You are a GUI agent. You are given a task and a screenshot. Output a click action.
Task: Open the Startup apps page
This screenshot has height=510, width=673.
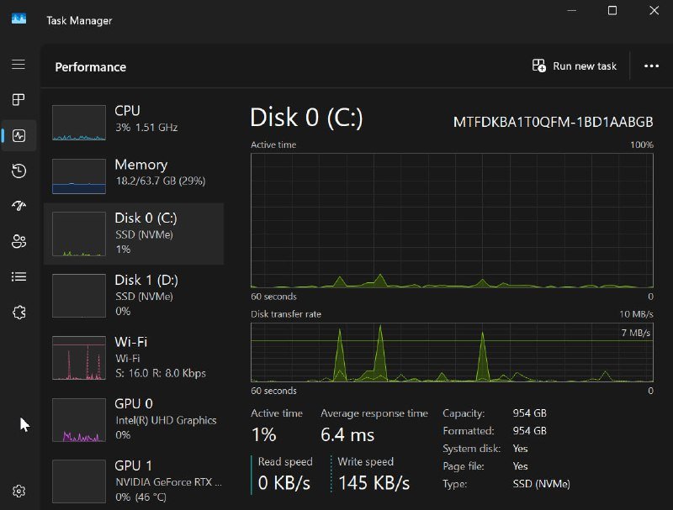(19, 206)
